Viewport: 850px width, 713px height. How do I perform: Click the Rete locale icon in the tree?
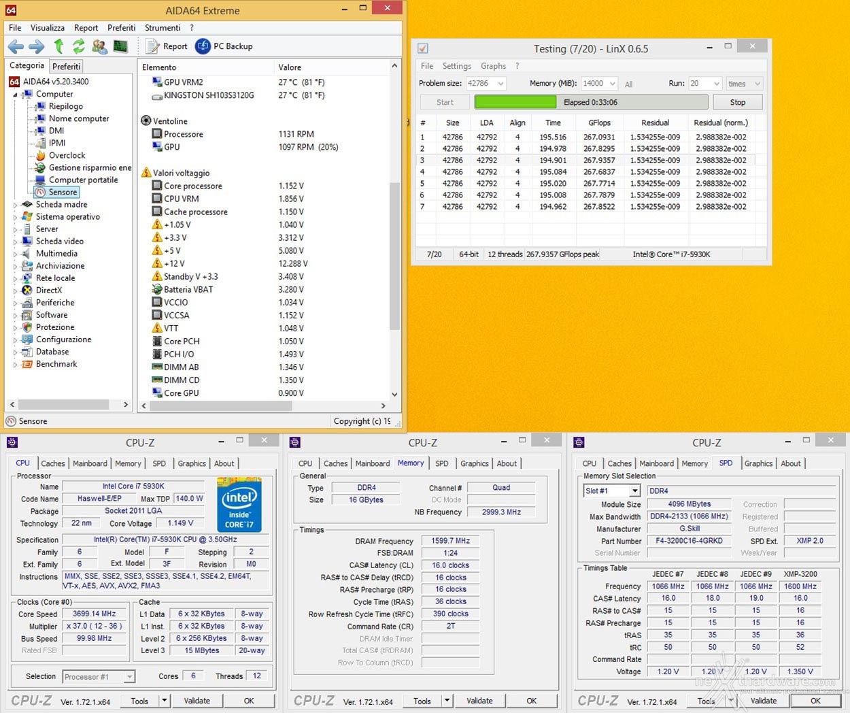point(28,278)
